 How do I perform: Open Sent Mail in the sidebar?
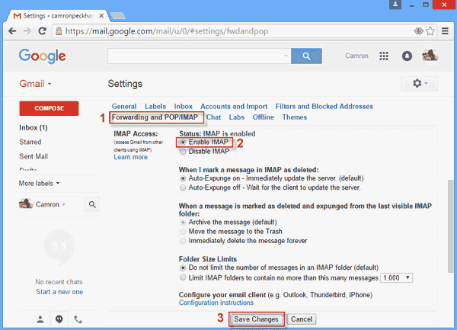(x=34, y=156)
